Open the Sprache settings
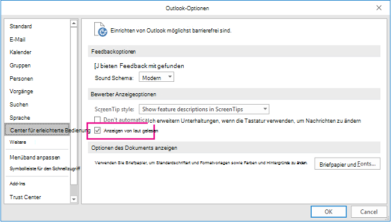 click(20, 117)
